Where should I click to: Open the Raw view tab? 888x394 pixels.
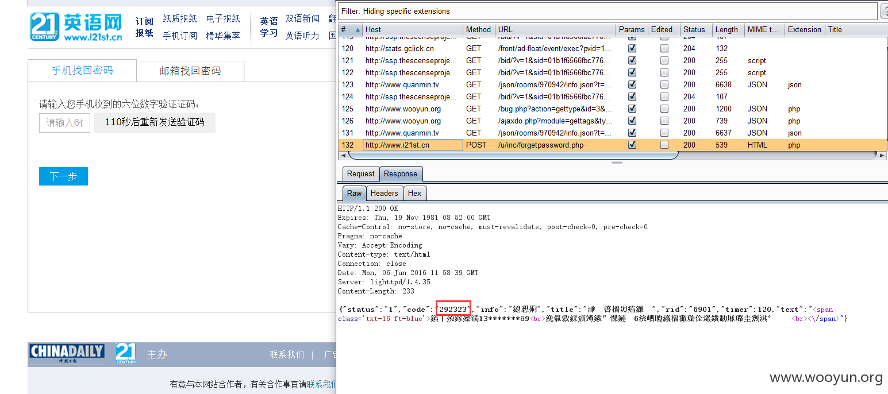click(354, 193)
